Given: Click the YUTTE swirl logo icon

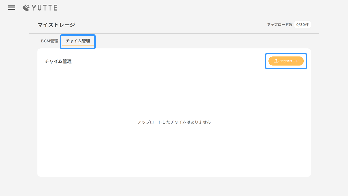Looking at the screenshot, I should [26, 8].
